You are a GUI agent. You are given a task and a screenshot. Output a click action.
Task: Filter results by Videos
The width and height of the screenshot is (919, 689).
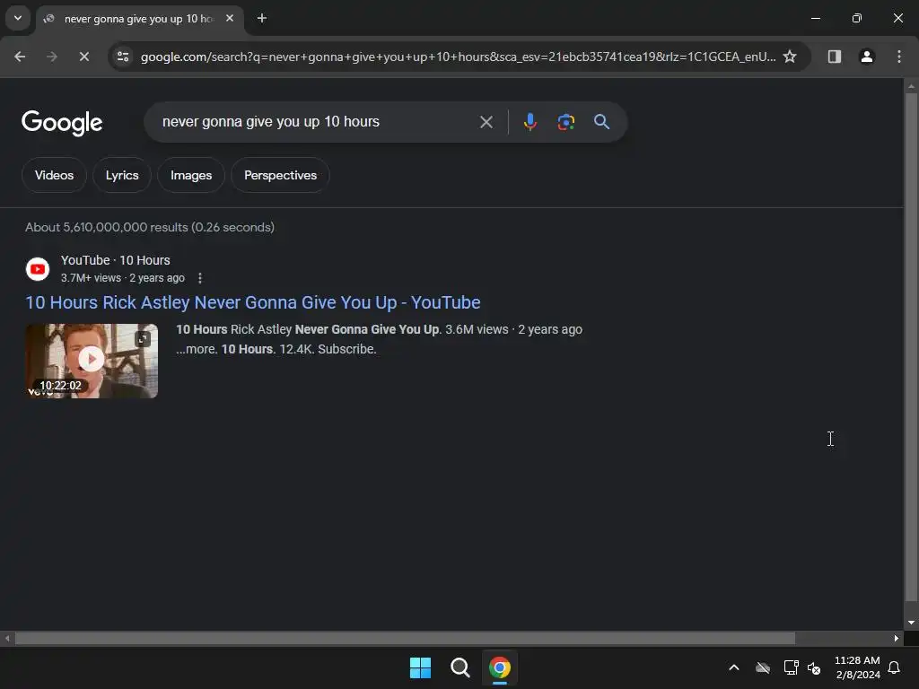(x=54, y=175)
